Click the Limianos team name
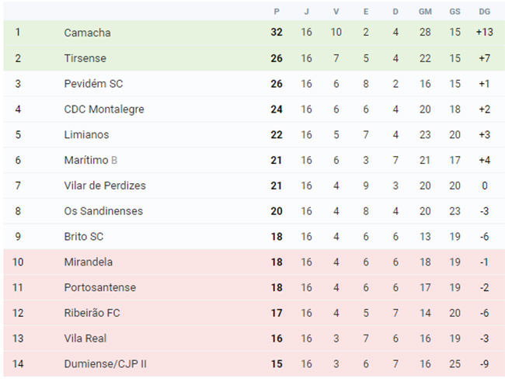505x382 pixels. pos(86,134)
